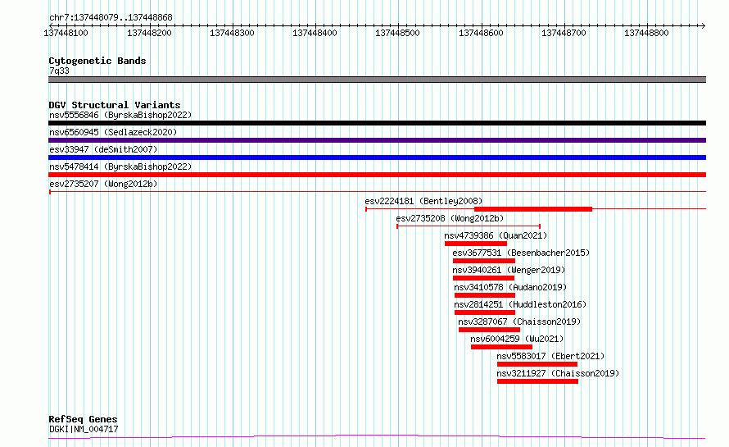
Task: Open the nsv6560945 (Sedlazeck2020) label
Action: 113,132
